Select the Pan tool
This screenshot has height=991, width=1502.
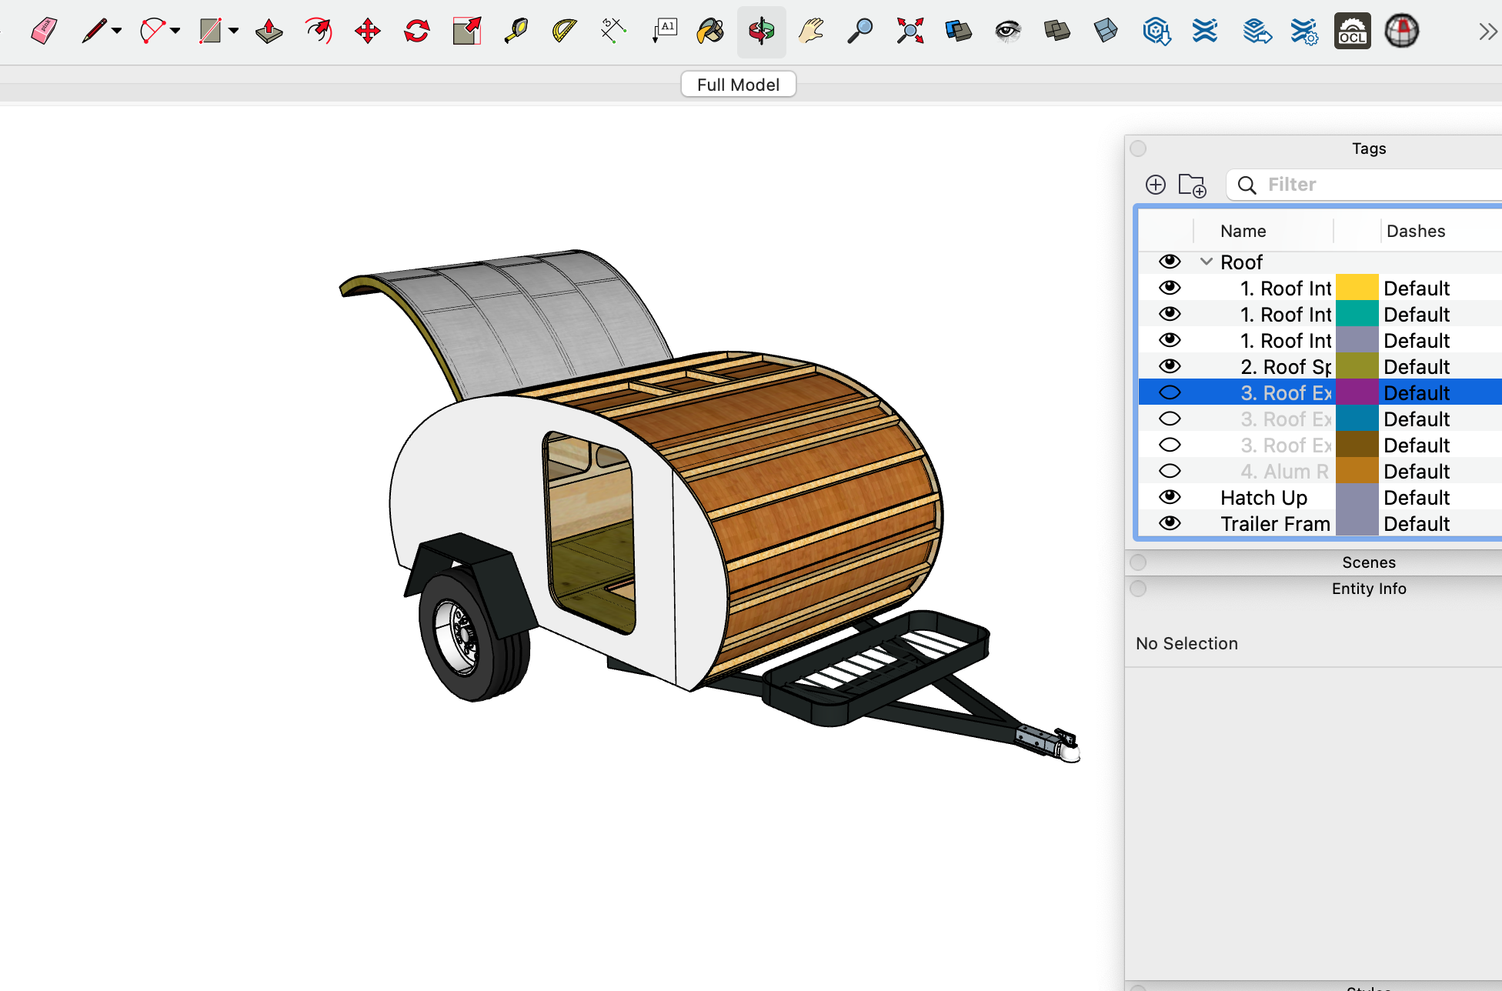pyautogui.click(x=810, y=31)
